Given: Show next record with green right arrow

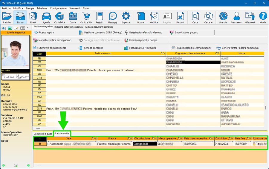Looking at the screenshot, I should tap(28, 165).
